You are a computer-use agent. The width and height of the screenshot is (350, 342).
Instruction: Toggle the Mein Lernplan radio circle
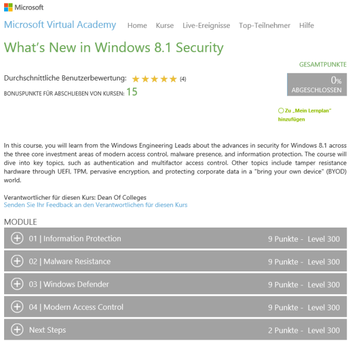tap(281, 110)
